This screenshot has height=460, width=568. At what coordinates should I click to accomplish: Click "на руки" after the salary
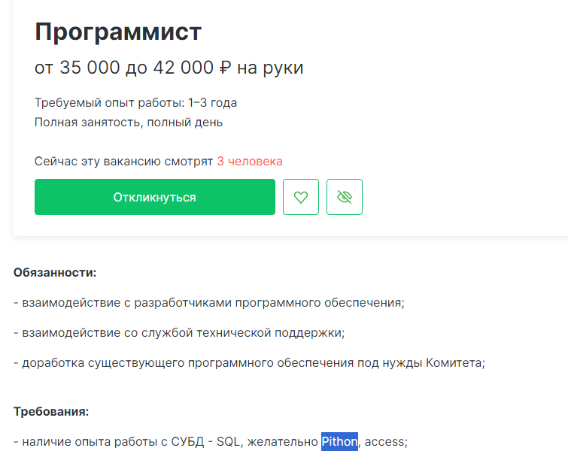coord(270,68)
